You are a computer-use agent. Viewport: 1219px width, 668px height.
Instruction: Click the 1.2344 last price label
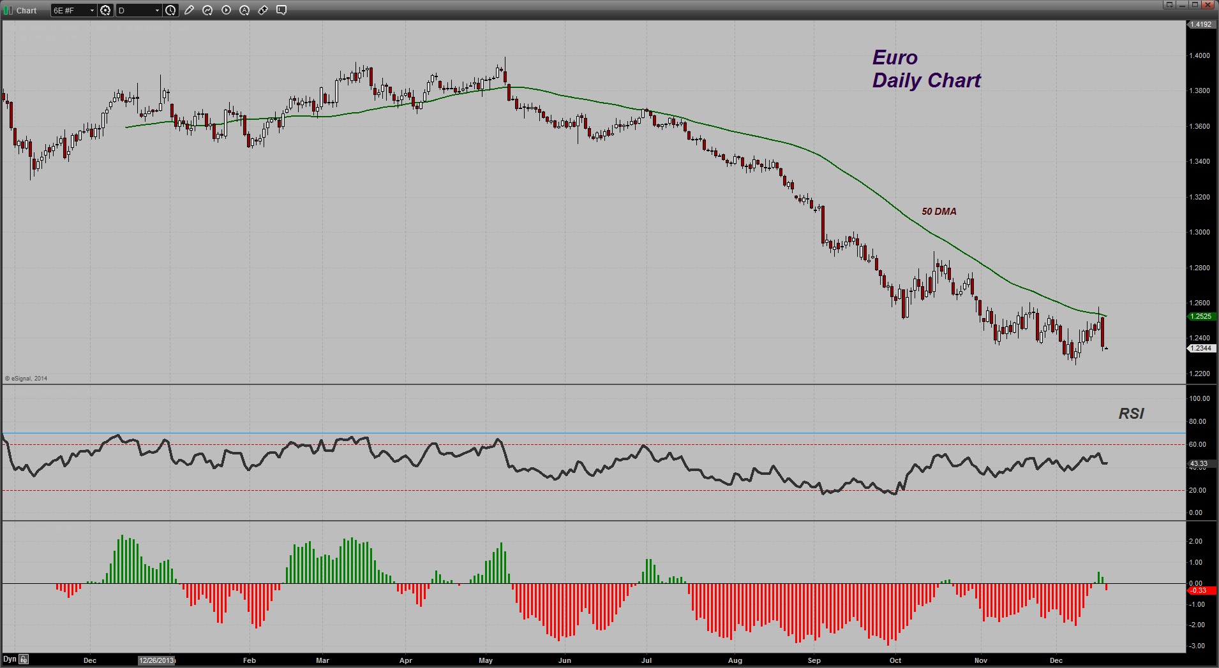[x=1202, y=348]
